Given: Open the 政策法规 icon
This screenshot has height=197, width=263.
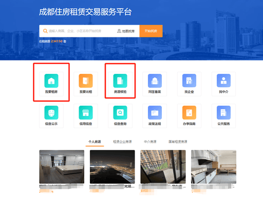Looking at the screenshot, I should click(x=155, y=112).
